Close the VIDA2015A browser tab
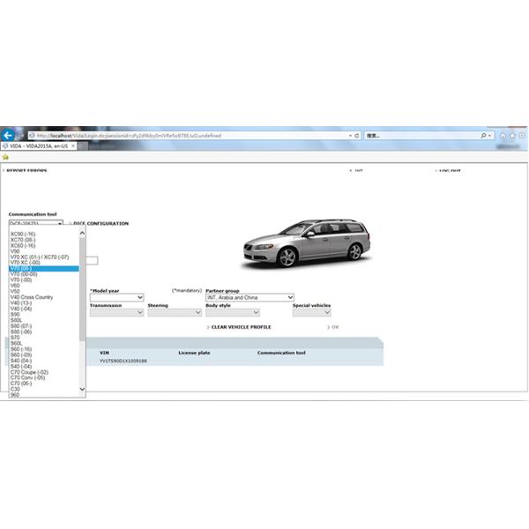The width and height of the screenshot is (529, 529). [x=73, y=146]
